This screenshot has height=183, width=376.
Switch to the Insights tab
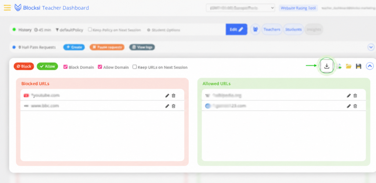pos(314,29)
